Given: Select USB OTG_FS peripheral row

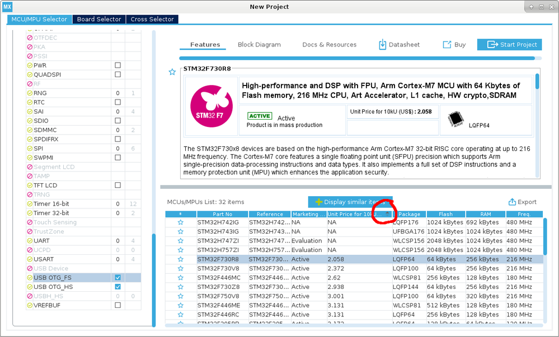Looking at the screenshot, I should click(83, 278).
